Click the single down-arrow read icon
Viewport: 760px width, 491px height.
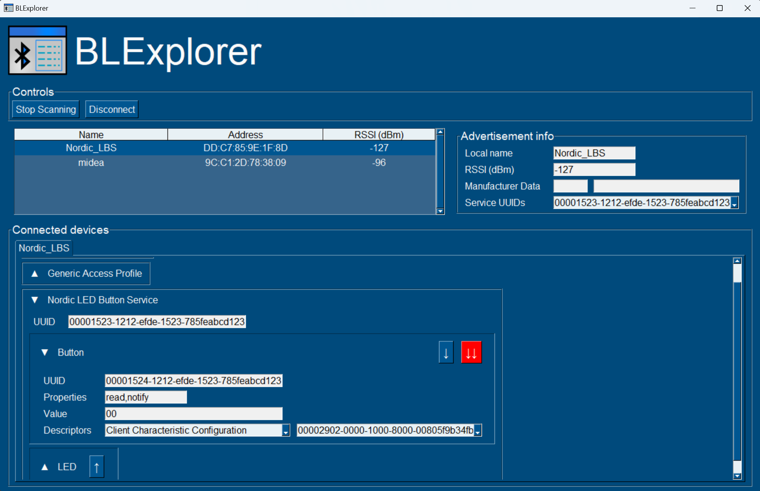click(x=446, y=352)
